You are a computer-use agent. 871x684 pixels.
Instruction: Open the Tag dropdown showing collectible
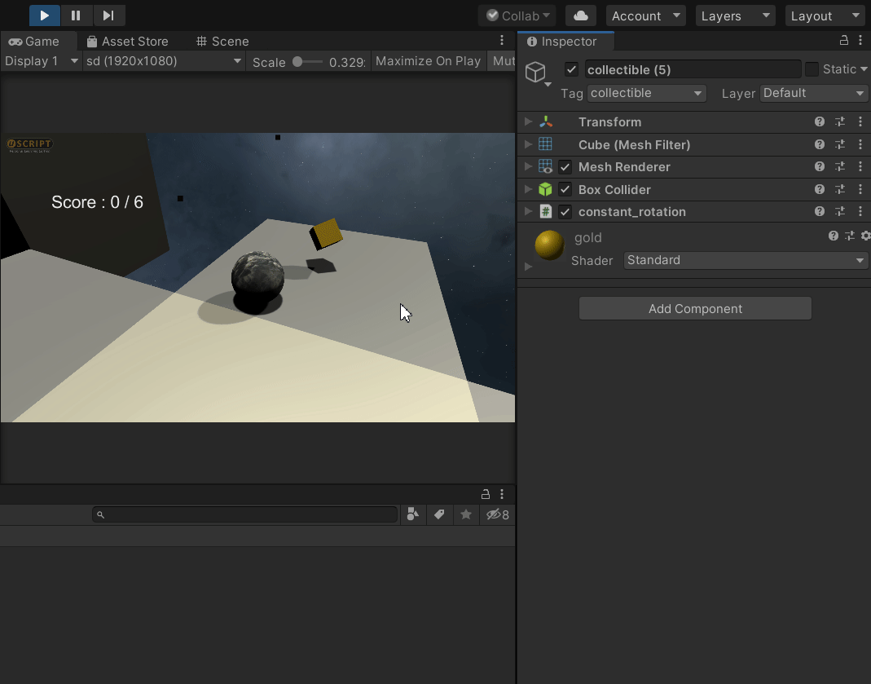pos(645,93)
